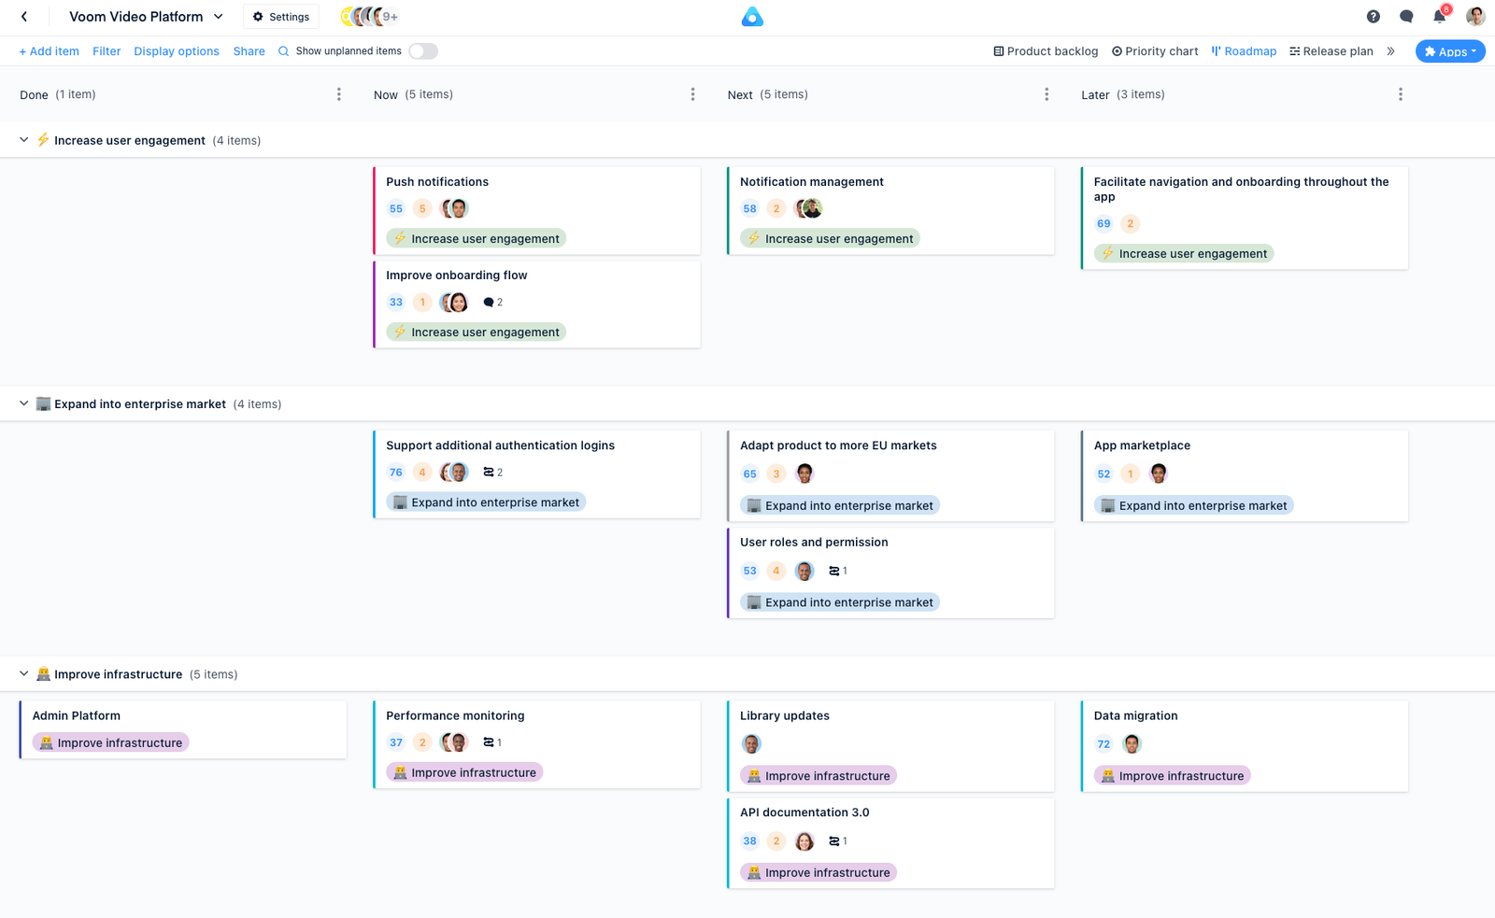This screenshot has width=1495, height=918.
Task: Open Adapt product to more EU markets card
Action: pyautogui.click(x=891, y=476)
